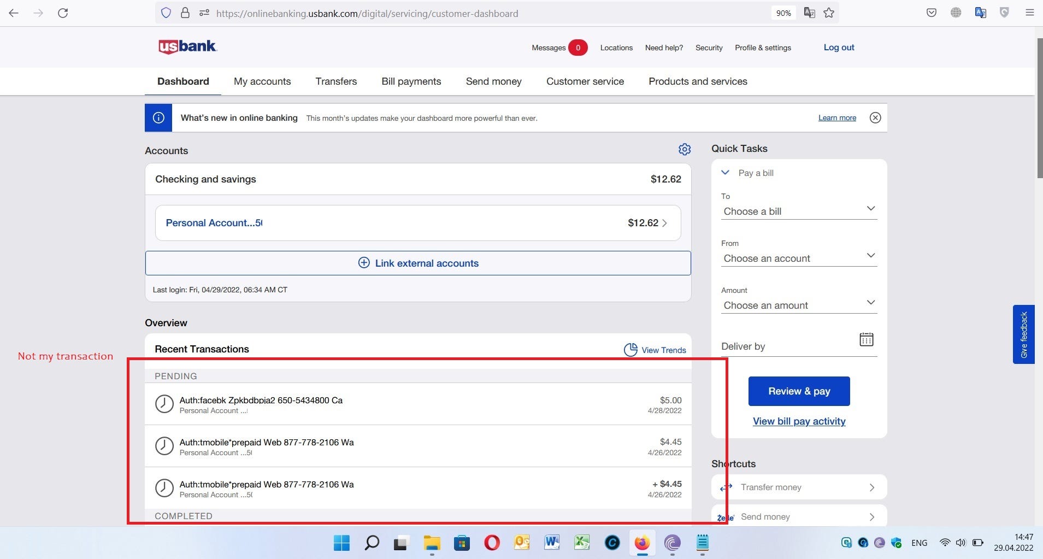Click the US Bank logo

coord(187,46)
